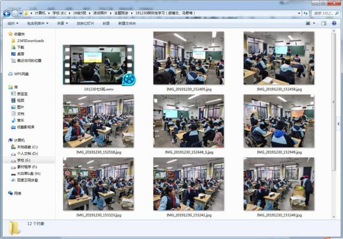This screenshot has width=343, height=239.
Task: Refresh the folder with the address bar button
Action: [305, 13]
